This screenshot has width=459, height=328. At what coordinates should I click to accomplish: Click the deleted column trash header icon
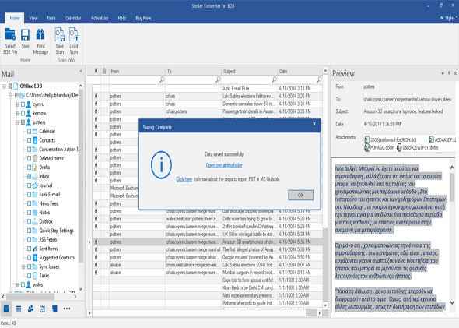[104, 71]
